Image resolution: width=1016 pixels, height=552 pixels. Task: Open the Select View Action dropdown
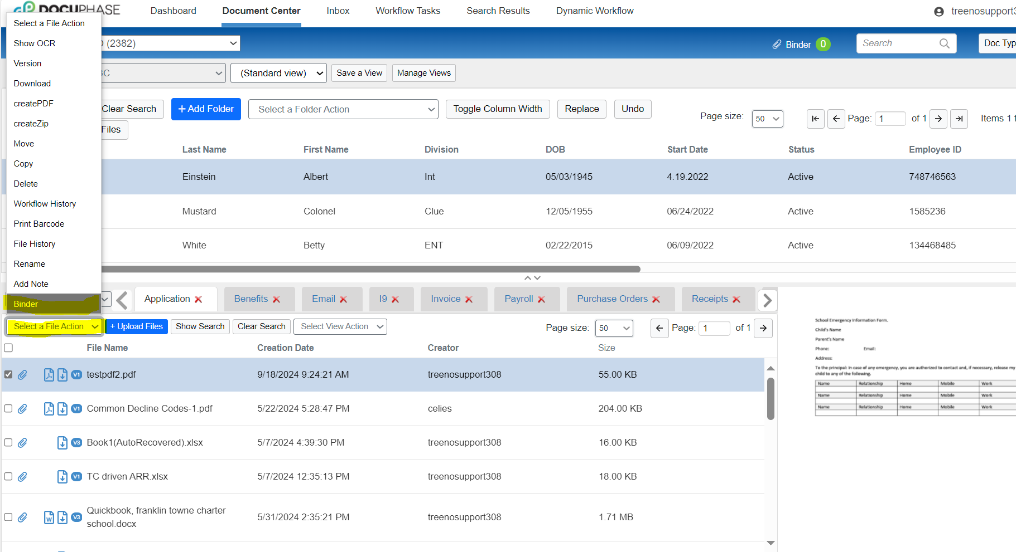tap(340, 327)
